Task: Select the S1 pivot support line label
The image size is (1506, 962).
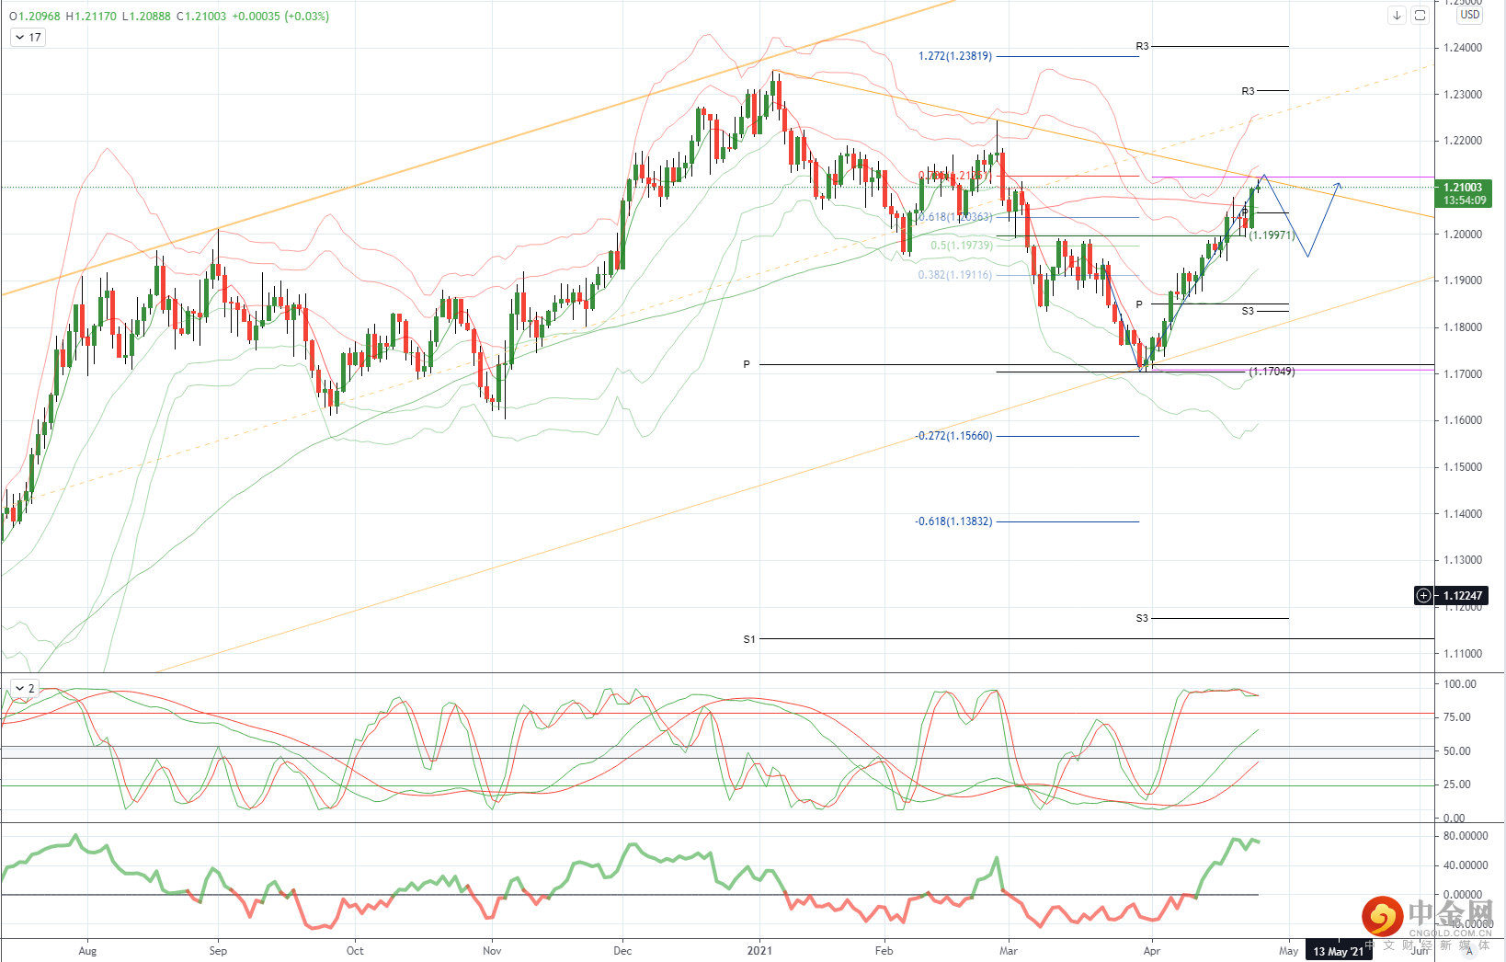Action: pos(749,639)
